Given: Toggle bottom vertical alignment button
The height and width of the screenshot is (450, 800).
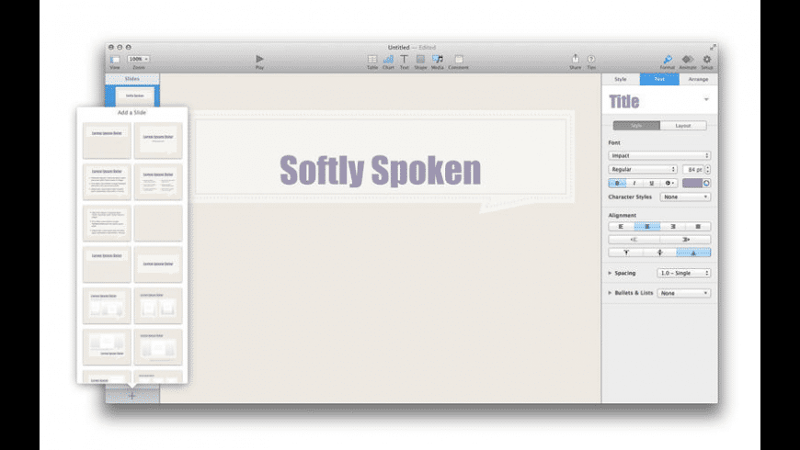Looking at the screenshot, I should (694, 253).
